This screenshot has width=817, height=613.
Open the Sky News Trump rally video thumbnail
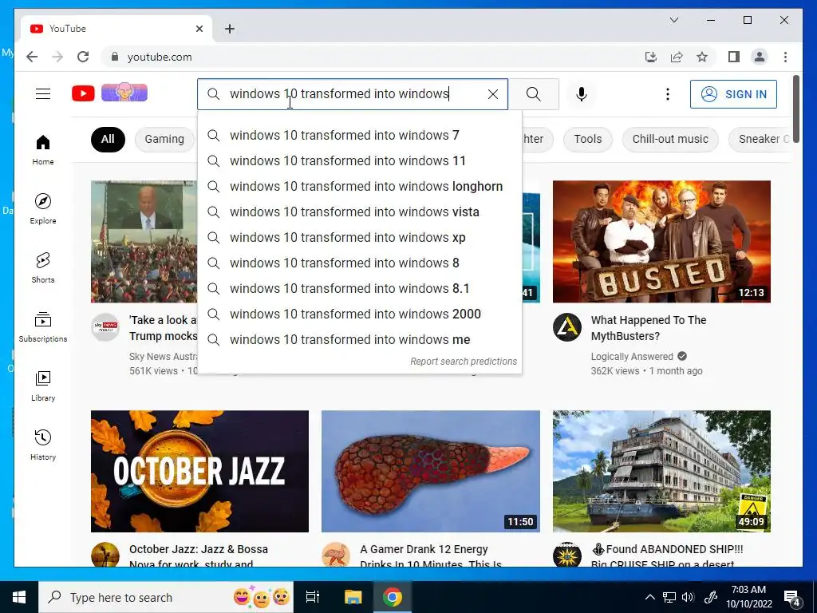[x=144, y=241]
